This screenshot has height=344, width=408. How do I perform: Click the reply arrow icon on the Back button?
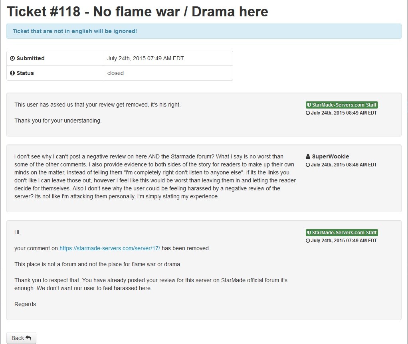28,338
